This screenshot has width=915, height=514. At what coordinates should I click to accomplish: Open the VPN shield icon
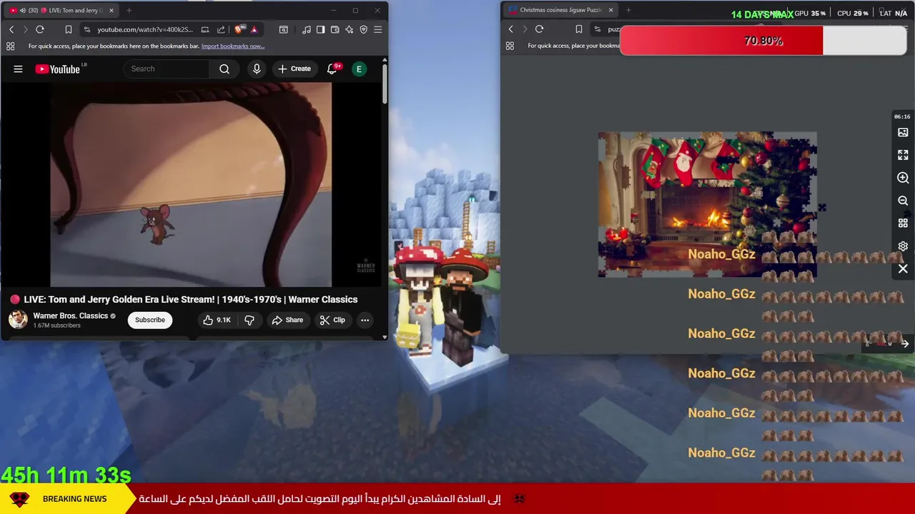[363, 29]
